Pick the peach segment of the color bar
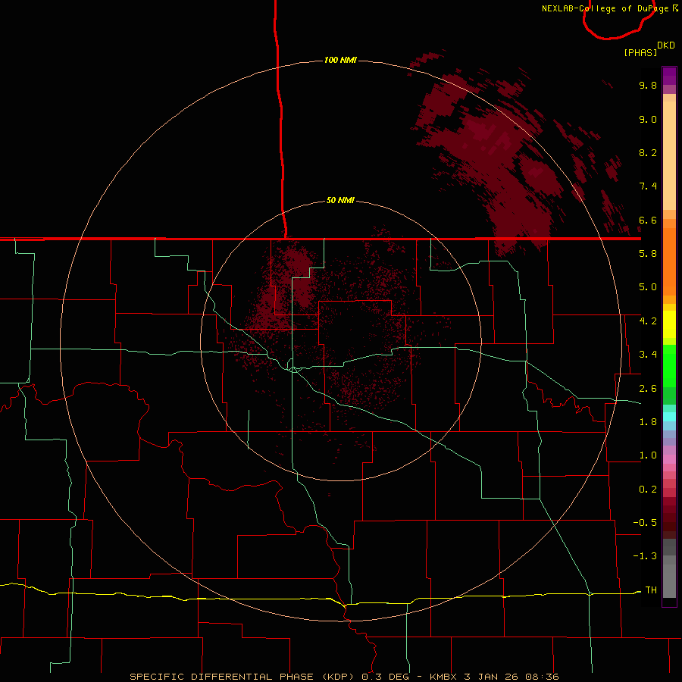682x682 pixels. point(669,155)
